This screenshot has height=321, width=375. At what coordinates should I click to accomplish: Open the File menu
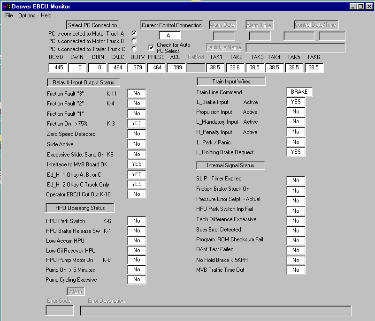[x=9, y=15]
